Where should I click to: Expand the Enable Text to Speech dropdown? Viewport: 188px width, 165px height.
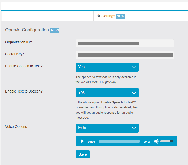tap(107, 93)
